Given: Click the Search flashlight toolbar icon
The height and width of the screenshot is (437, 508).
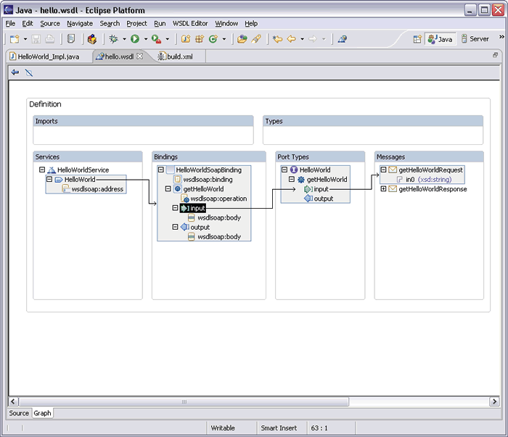Looking at the screenshot, I should coord(256,39).
